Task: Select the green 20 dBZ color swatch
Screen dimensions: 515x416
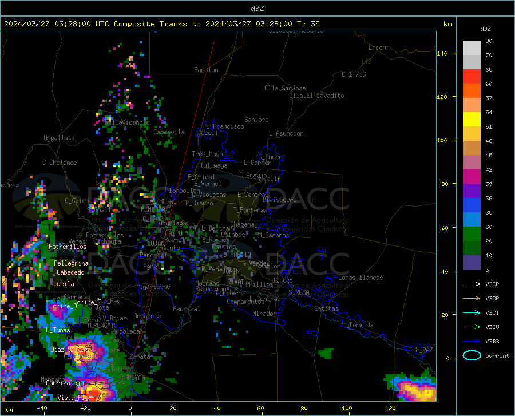Action: [x=472, y=234]
